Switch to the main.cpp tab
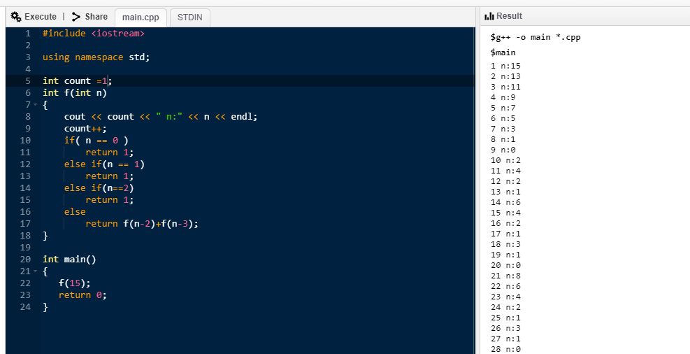 coord(141,17)
